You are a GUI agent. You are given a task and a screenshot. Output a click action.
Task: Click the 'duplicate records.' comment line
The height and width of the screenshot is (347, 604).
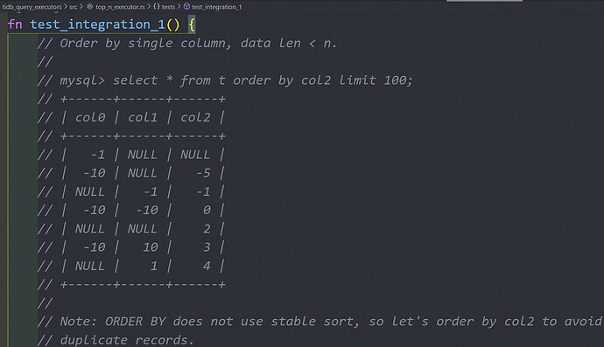click(x=116, y=340)
